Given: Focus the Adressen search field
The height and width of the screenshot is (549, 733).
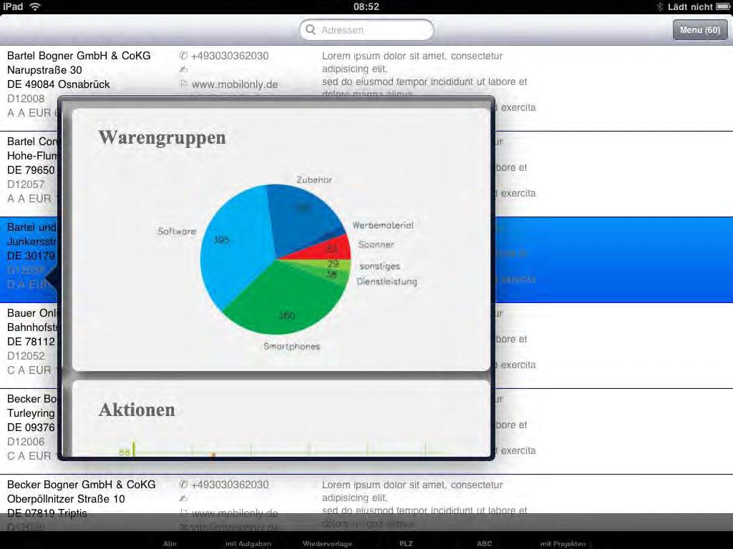Looking at the screenshot, I should point(372,30).
